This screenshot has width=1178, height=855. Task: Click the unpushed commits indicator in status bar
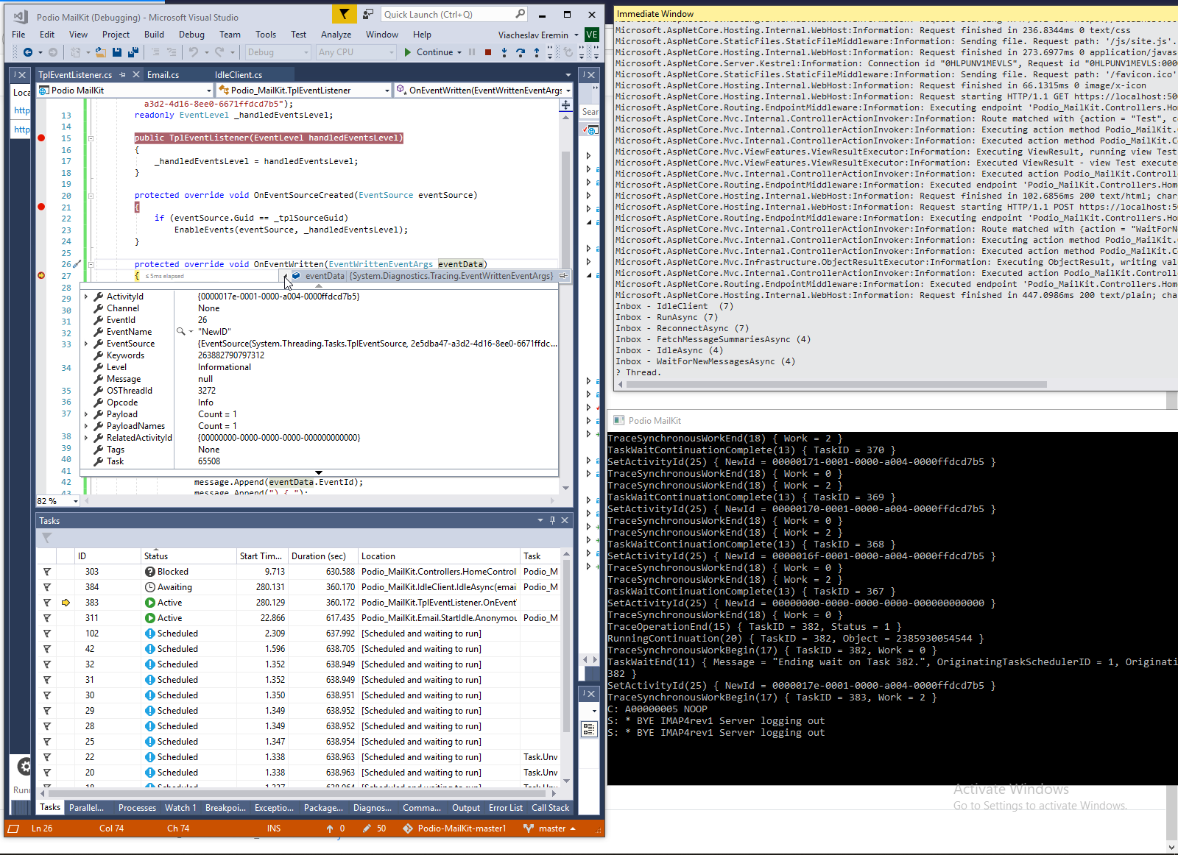coord(336,829)
